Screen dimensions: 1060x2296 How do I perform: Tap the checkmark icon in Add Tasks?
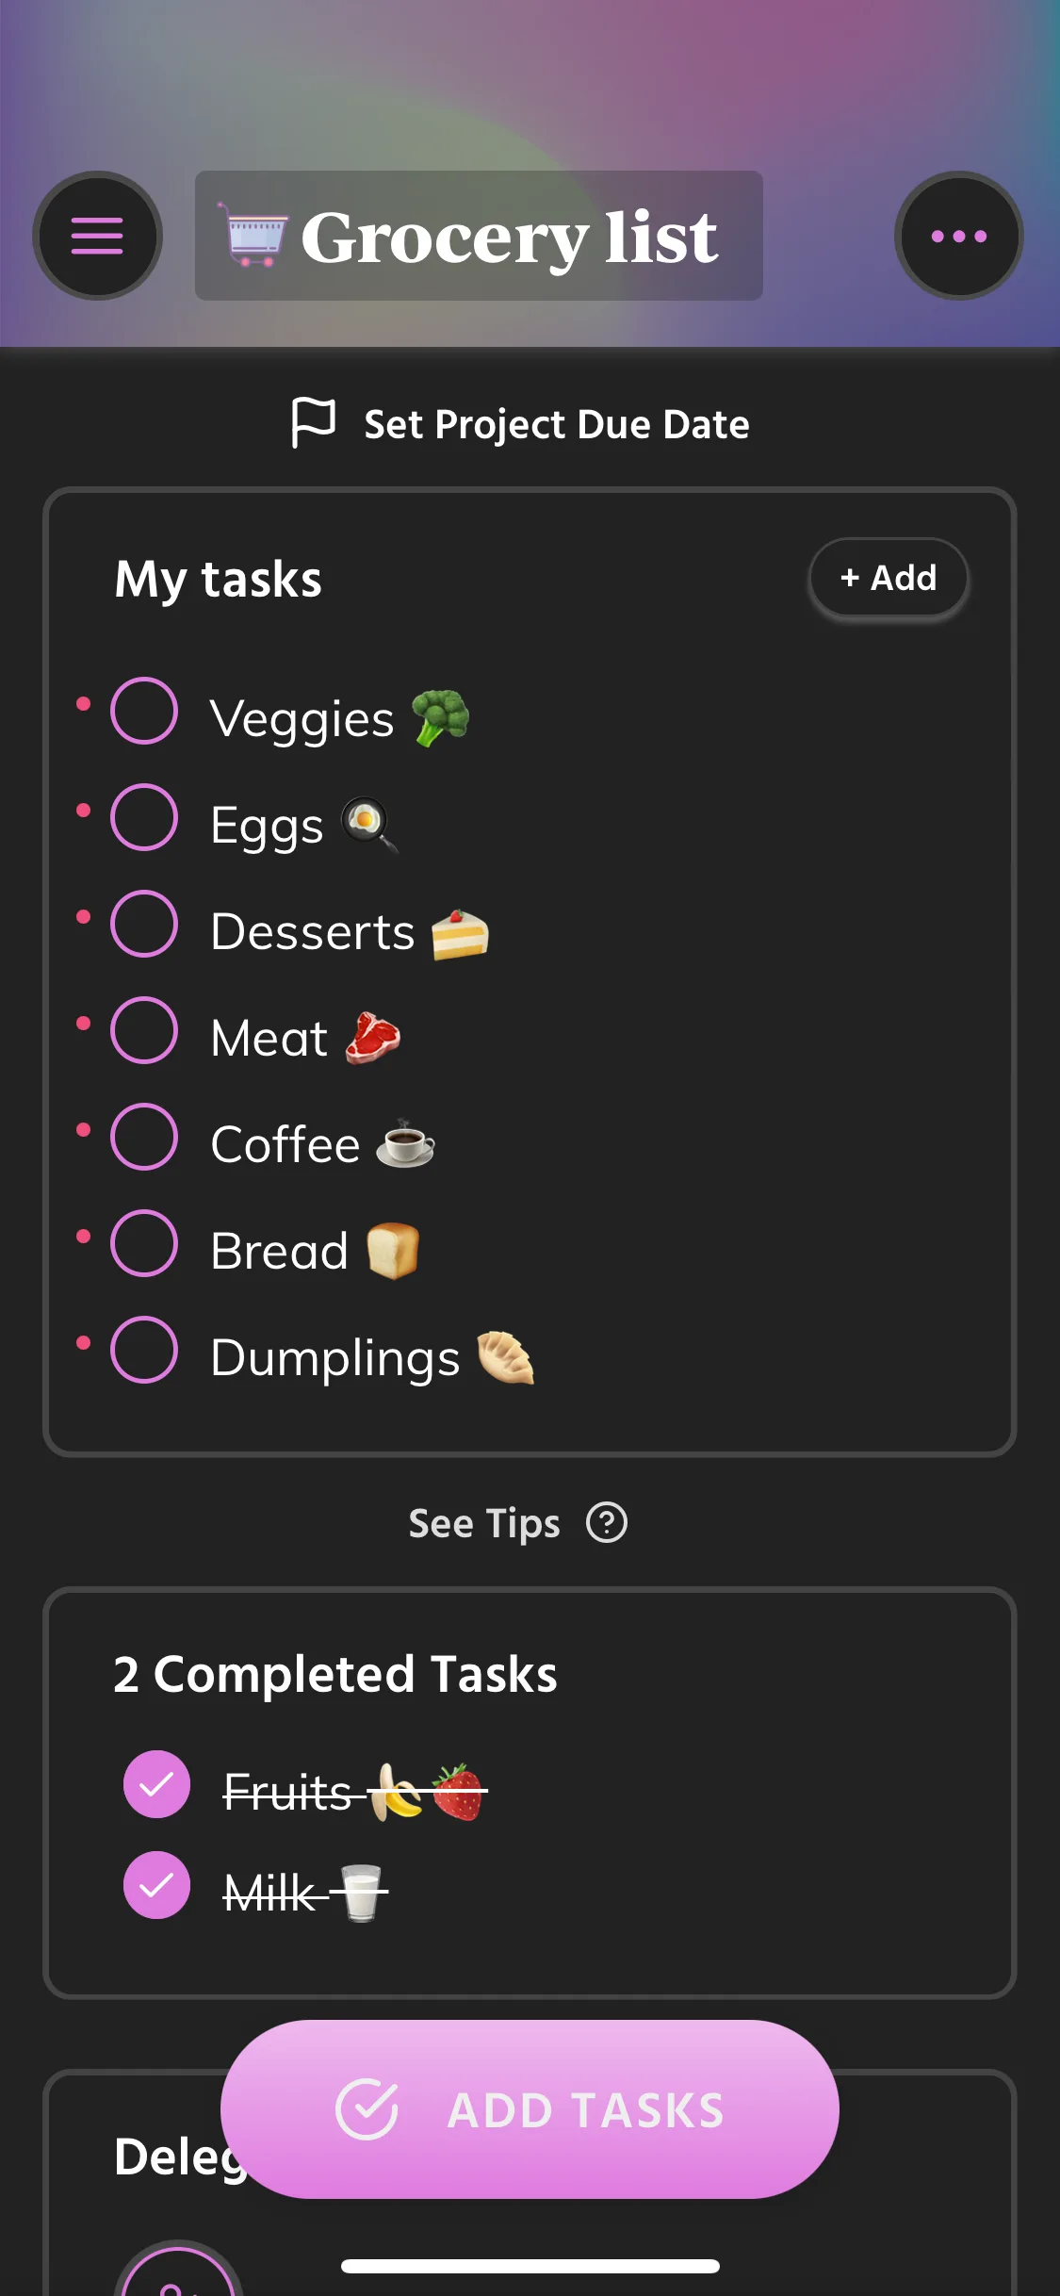(367, 2108)
